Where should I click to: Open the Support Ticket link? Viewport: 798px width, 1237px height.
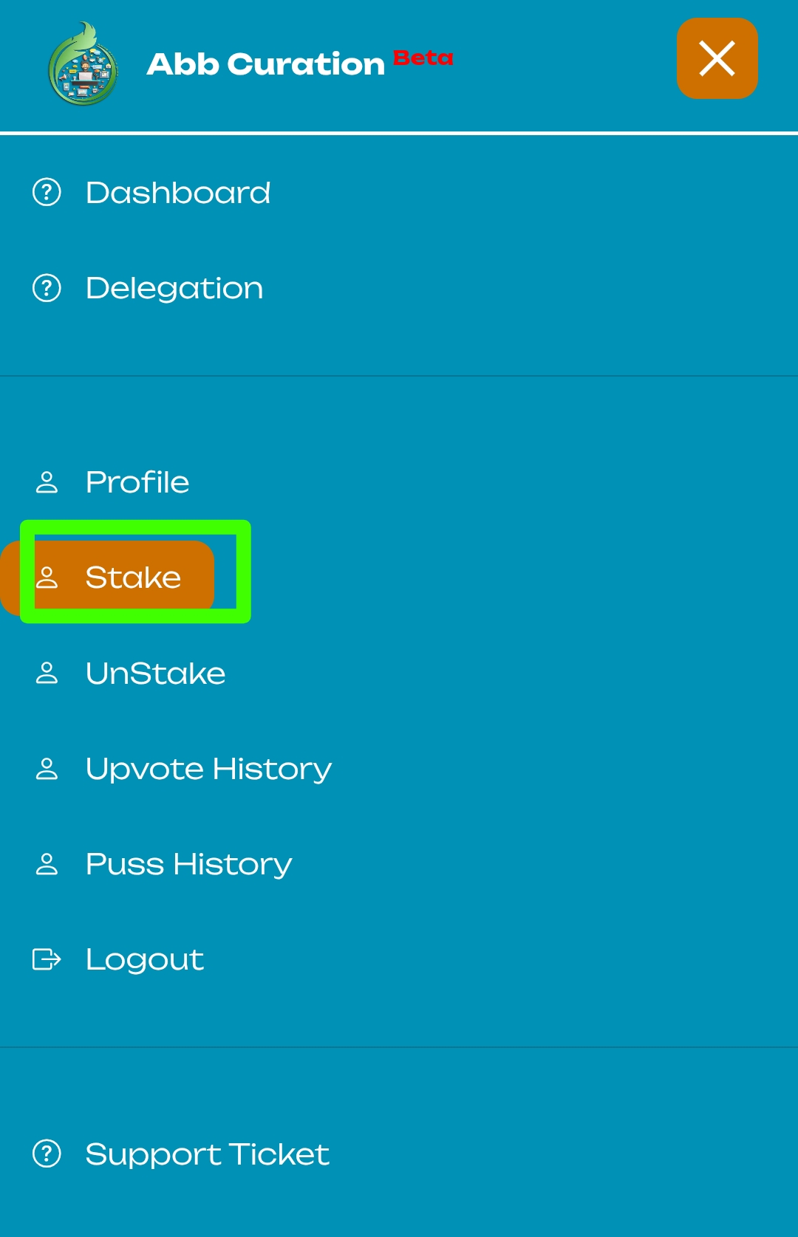[x=207, y=1154]
